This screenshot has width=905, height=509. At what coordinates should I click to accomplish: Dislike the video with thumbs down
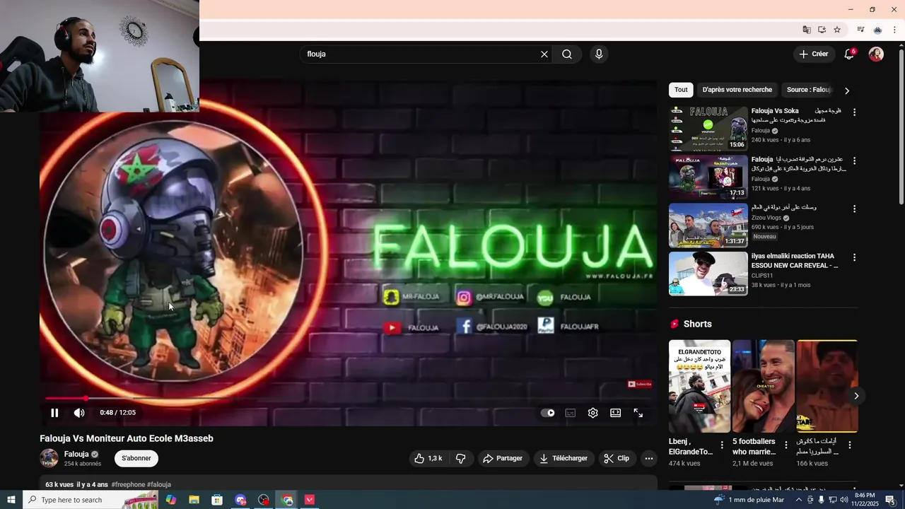pyautogui.click(x=461, y=458)
